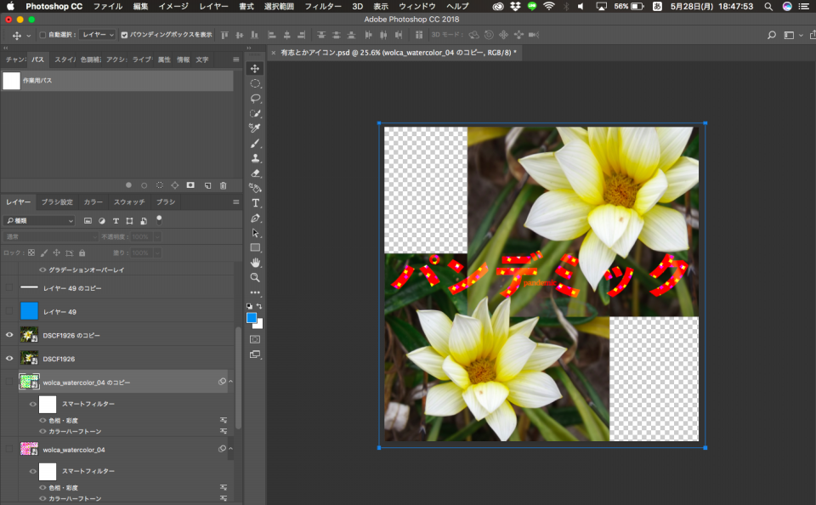
Task: Hide the DSCF1926 のコピー layer
Action: coord(9,335)
